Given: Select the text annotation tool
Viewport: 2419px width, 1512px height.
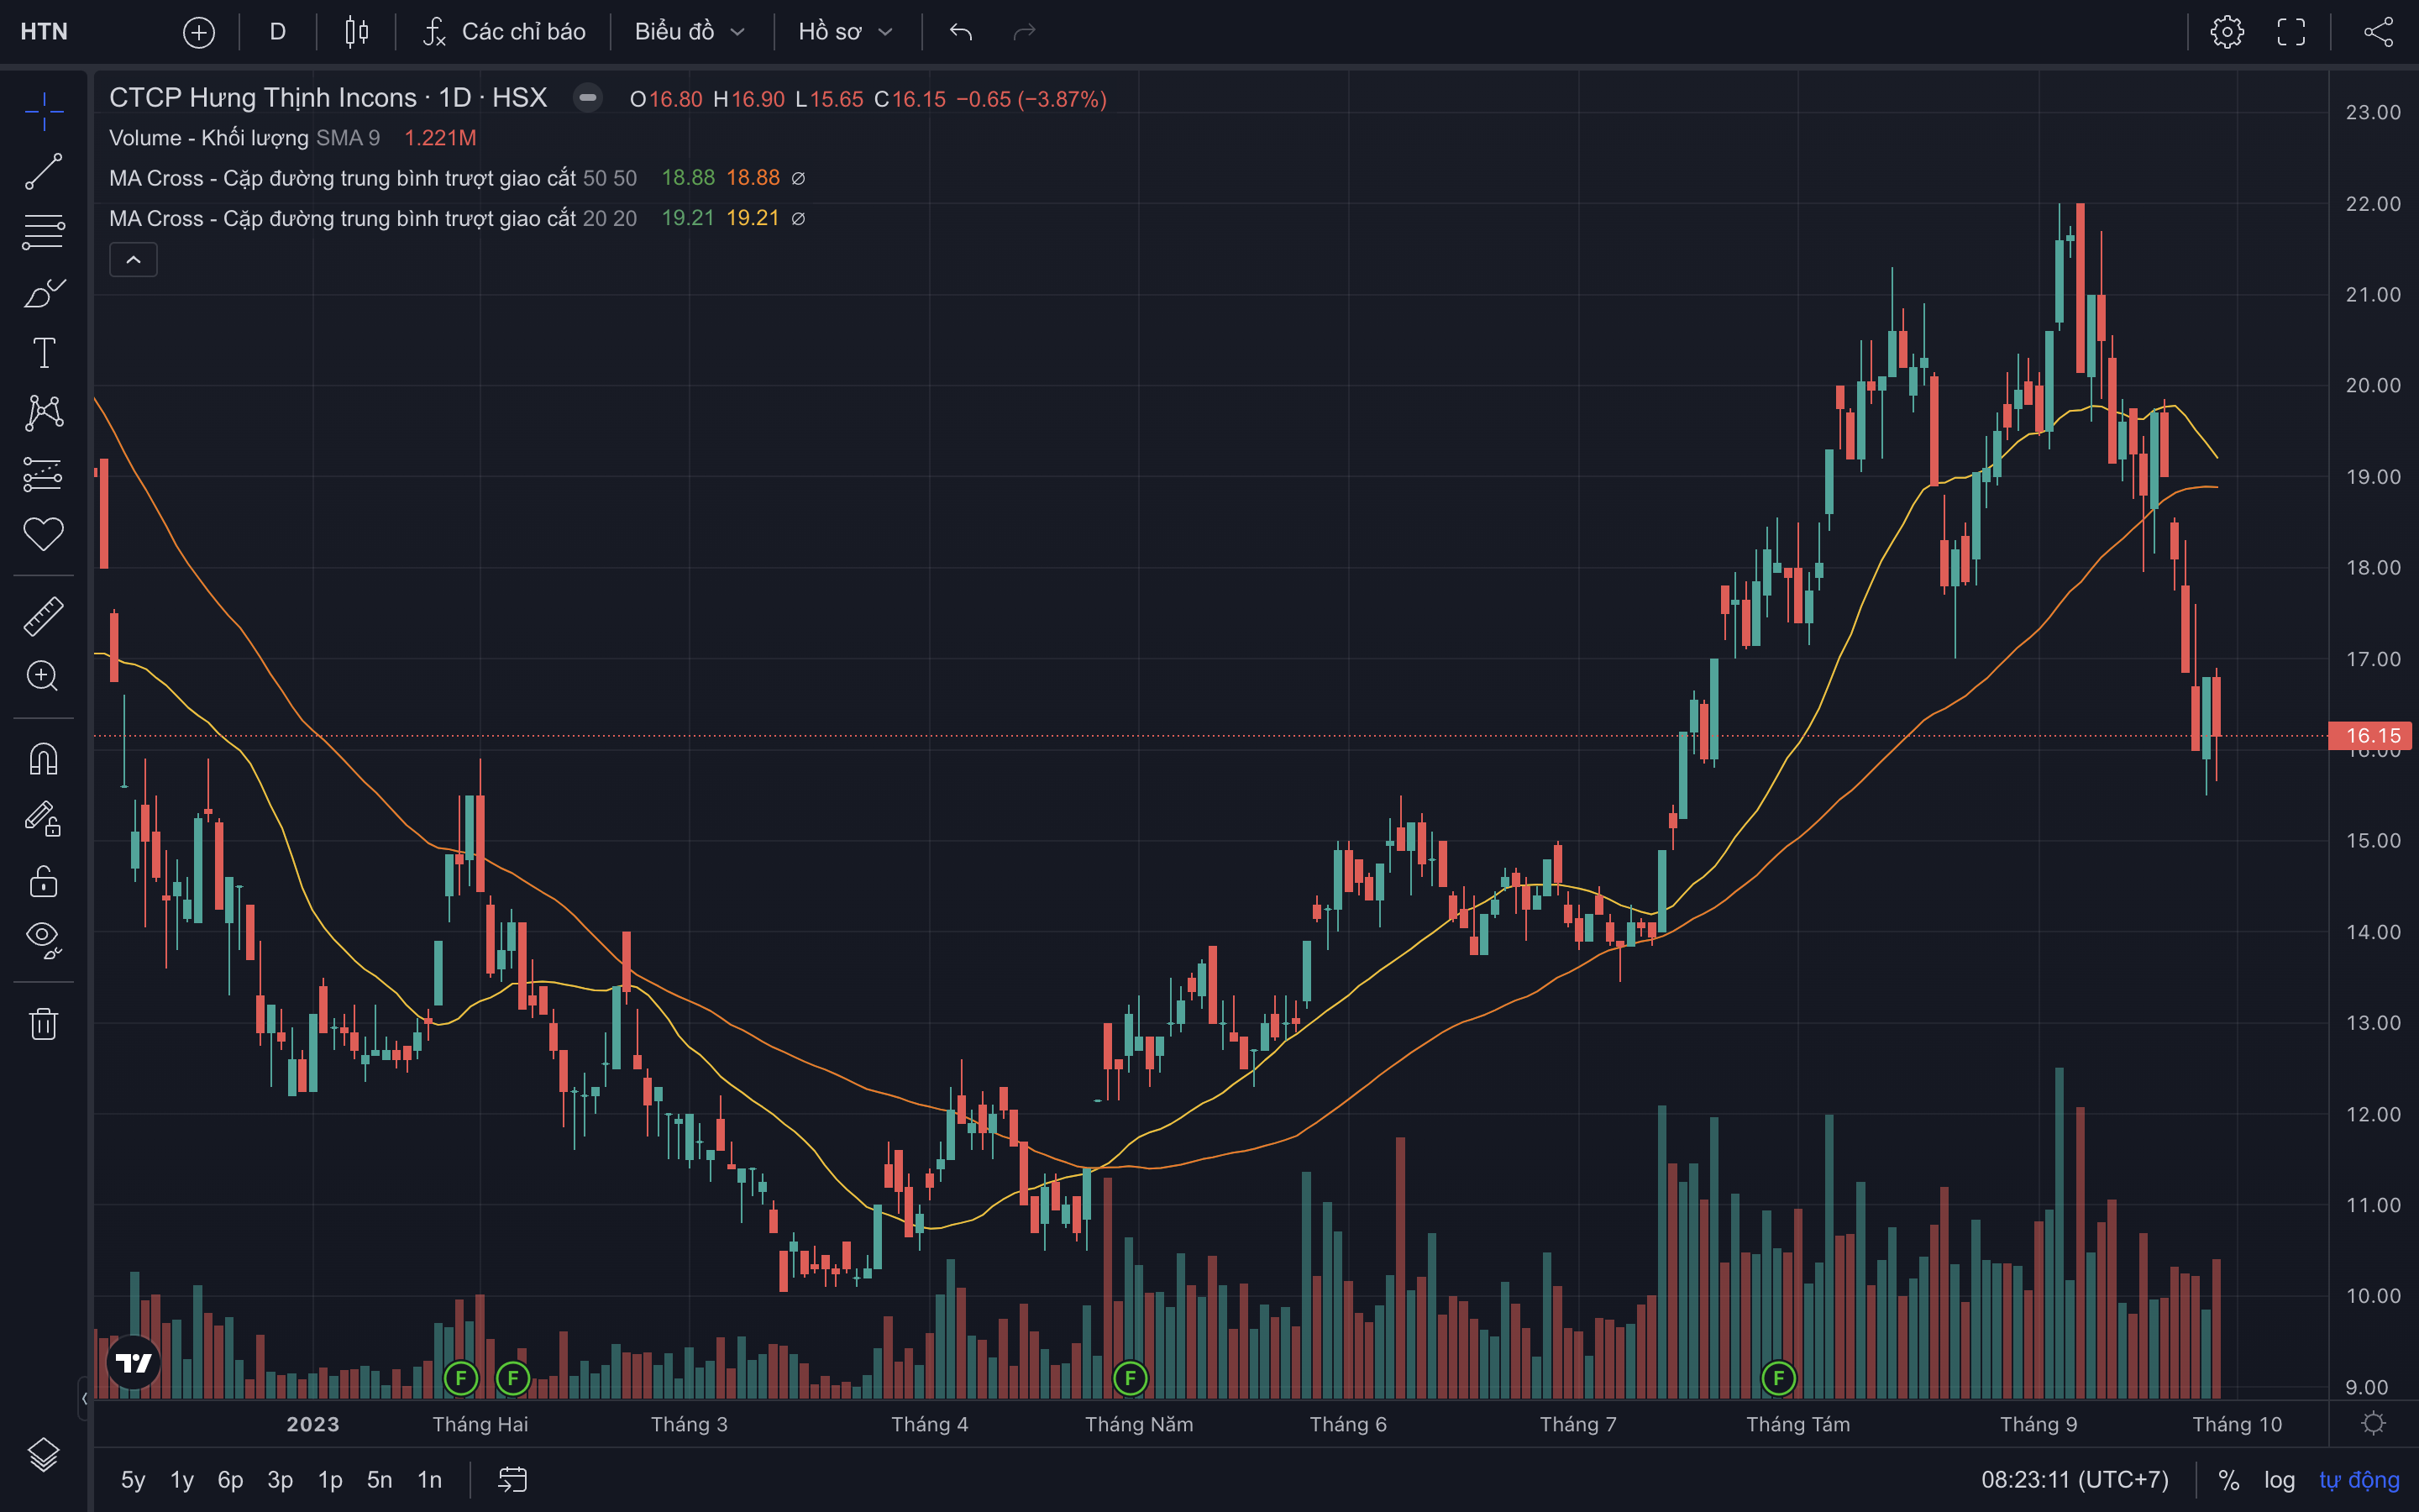Looking at the screenshot, I should pos(44,353).
